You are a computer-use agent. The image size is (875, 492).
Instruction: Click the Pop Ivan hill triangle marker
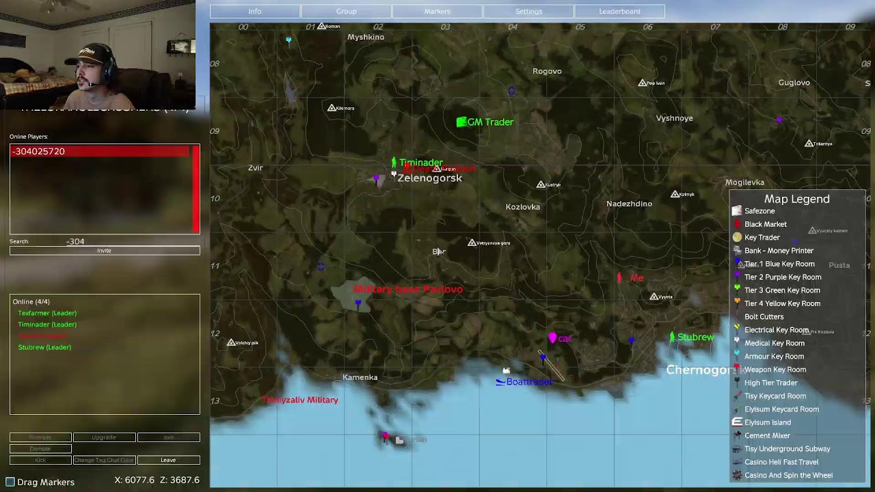(642, 83)
